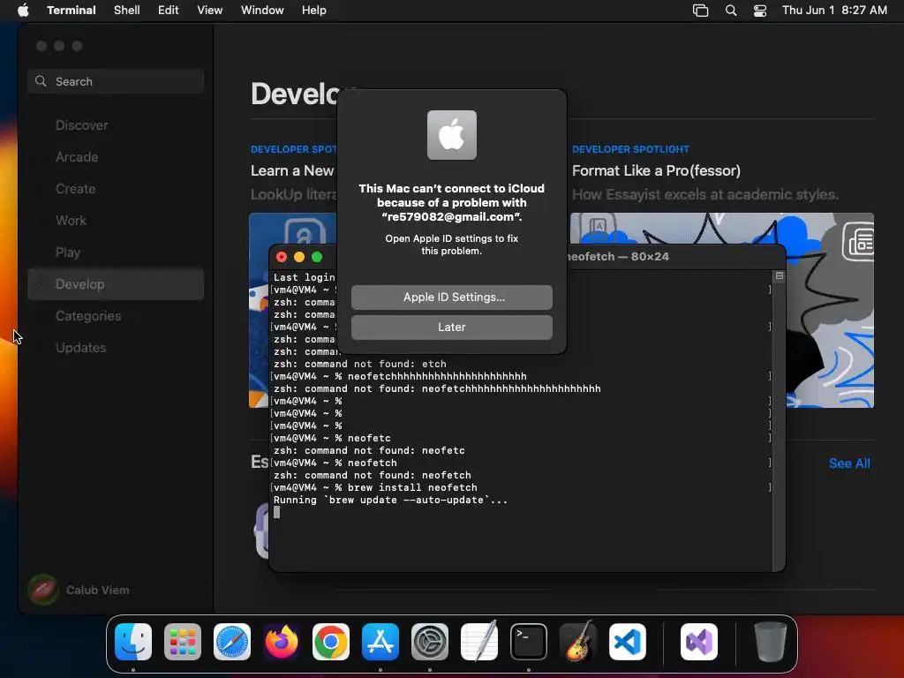This screenshot has height=678, width=904.
Task: Open the Help menu
Action: (314, 10)
